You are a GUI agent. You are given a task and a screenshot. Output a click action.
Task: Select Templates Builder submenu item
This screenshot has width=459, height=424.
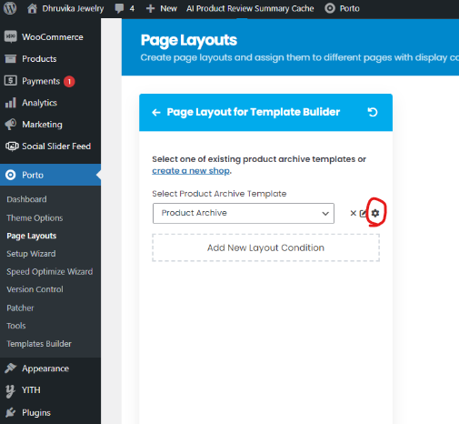click(x=39, y=344)
